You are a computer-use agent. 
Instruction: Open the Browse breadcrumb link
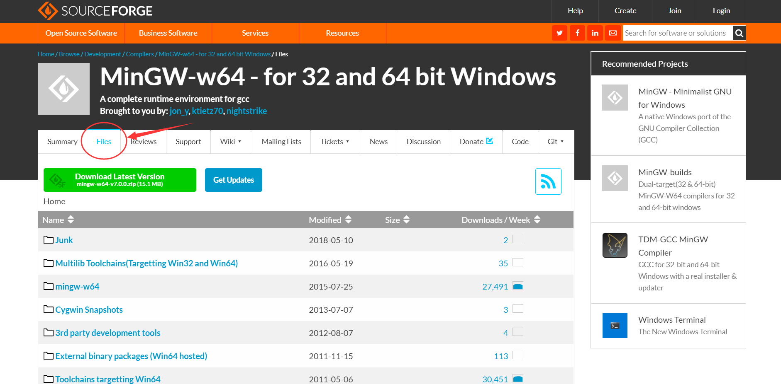pyautogui.click(x=69, y=54)
